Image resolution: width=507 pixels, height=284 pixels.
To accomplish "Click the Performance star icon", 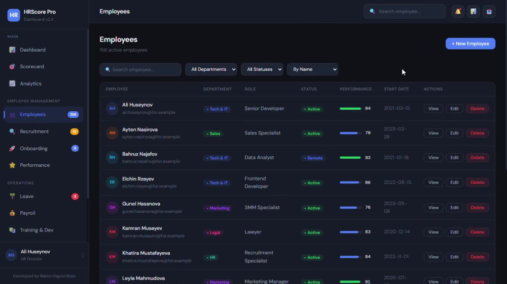I will point(12,165).
